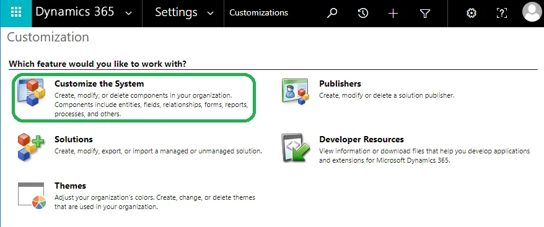544x227 pixels.
Task: Open the Publishers link
Action: pos(340,84)
